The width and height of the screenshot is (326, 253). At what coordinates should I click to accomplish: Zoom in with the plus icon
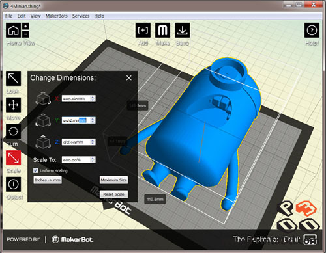pos(25,27)
